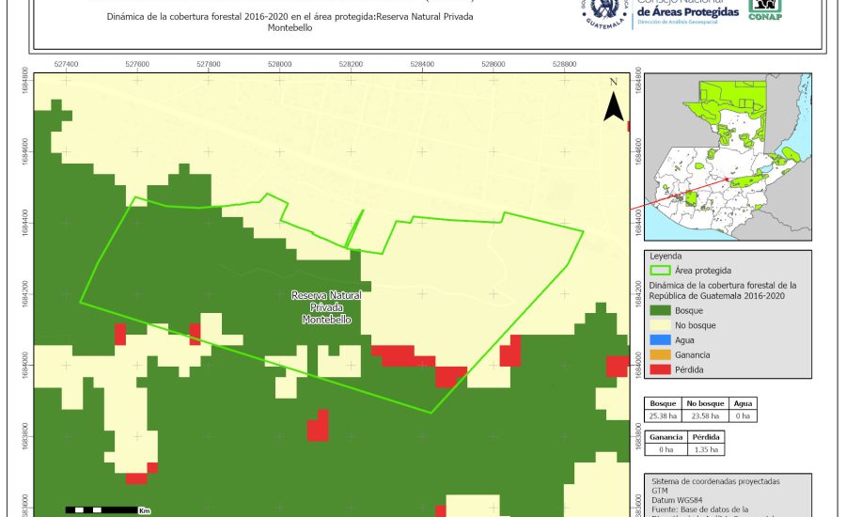Click the north arrow compass symbol
This screenshot has height=517, width=846.
tap(614, 102)
